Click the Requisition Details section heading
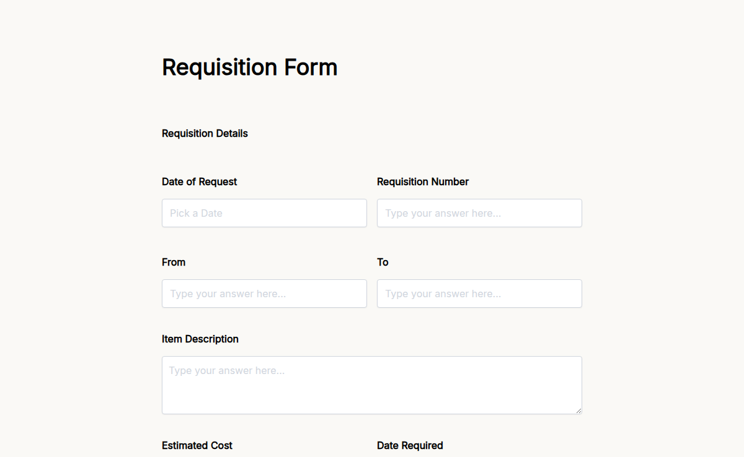The width and height of the screenshot is (744, 457). [x=205, y=133]
